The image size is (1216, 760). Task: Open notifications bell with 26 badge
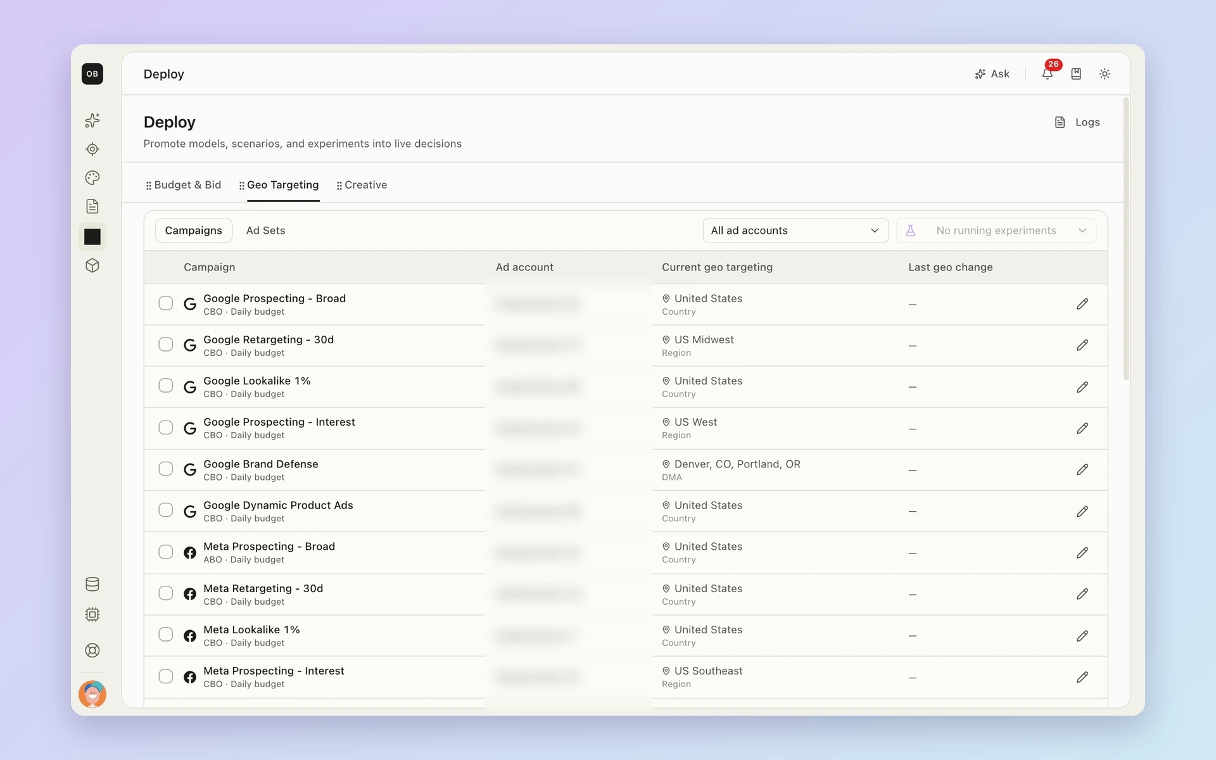(x=1048, y=73)
